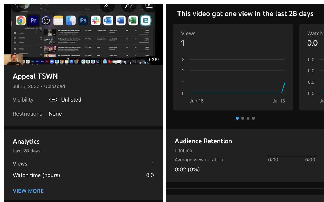The height and width of the screenshot is (202, 324).
Task: Tap the Views chart card
Action: click(233, 67)
